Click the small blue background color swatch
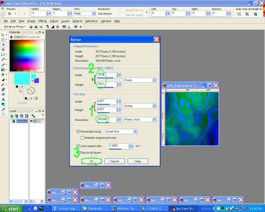 click(x=36, y=80)
